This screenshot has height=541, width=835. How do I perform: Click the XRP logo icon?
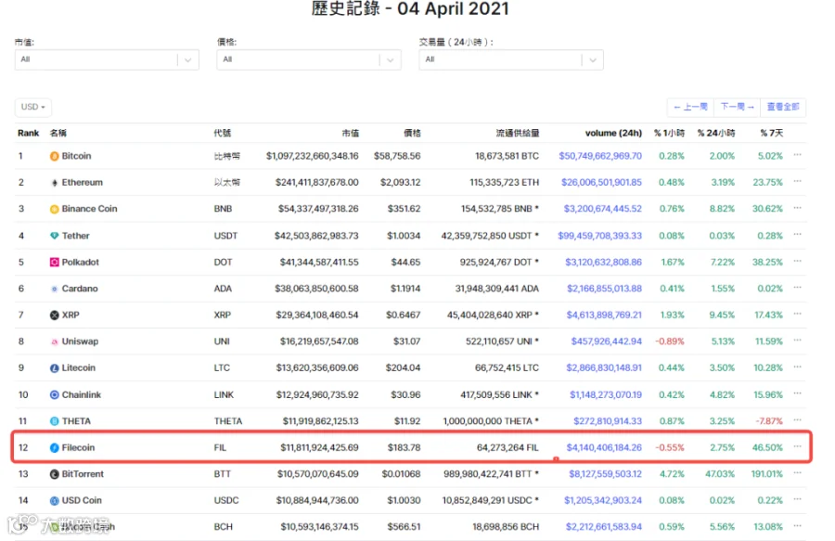click(55, 316)
